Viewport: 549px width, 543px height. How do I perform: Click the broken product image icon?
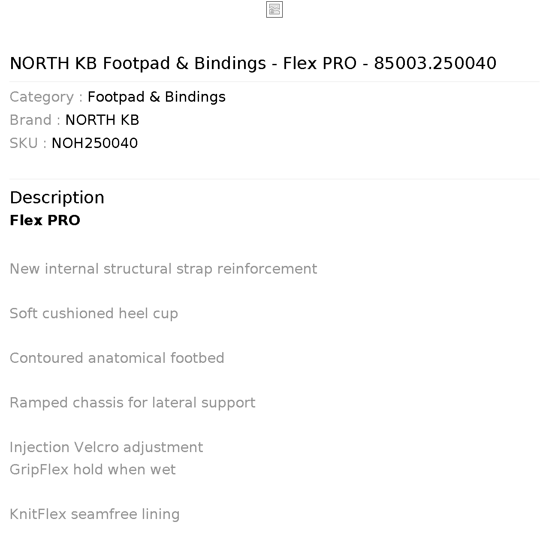(274, 10)
